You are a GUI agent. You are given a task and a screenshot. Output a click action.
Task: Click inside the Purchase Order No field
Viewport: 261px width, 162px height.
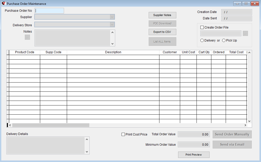coord(49,11)
